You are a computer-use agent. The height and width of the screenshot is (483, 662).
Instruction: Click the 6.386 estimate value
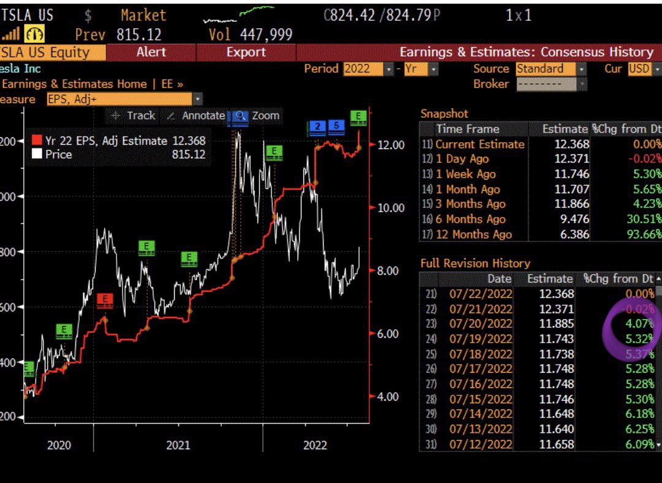tap(574, 234)
